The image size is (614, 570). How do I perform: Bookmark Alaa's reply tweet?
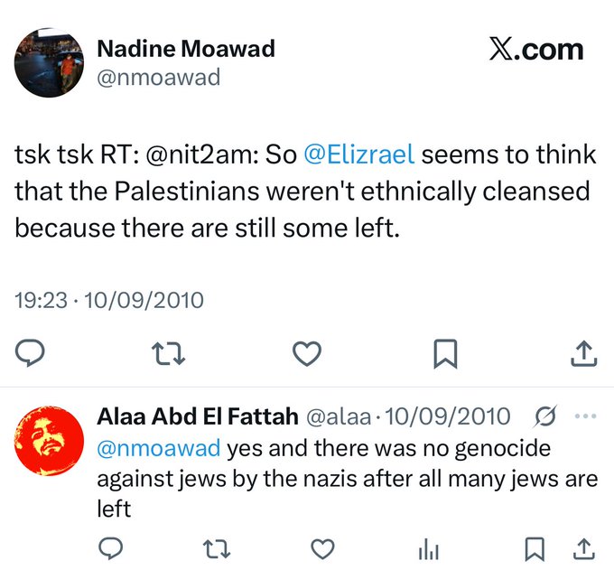[535, 547]
